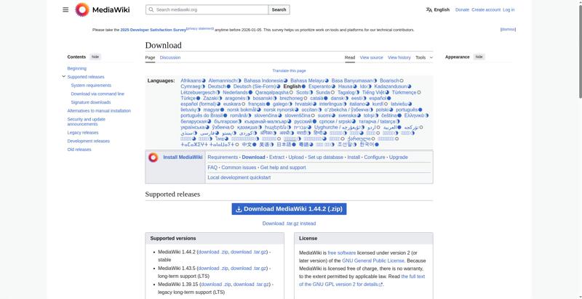Image resolution: width=582 pixels, height=299 pixels.
Task: Hide the Contents sidebar
Action: [95, 57]
